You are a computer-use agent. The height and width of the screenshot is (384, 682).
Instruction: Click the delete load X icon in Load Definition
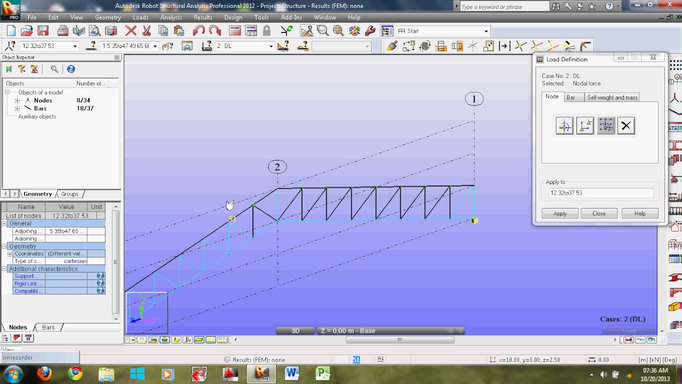(626, 126)
